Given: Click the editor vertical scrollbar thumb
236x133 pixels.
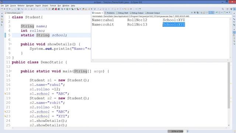Looking at the screenshot, I should click(x=229, y=85).
